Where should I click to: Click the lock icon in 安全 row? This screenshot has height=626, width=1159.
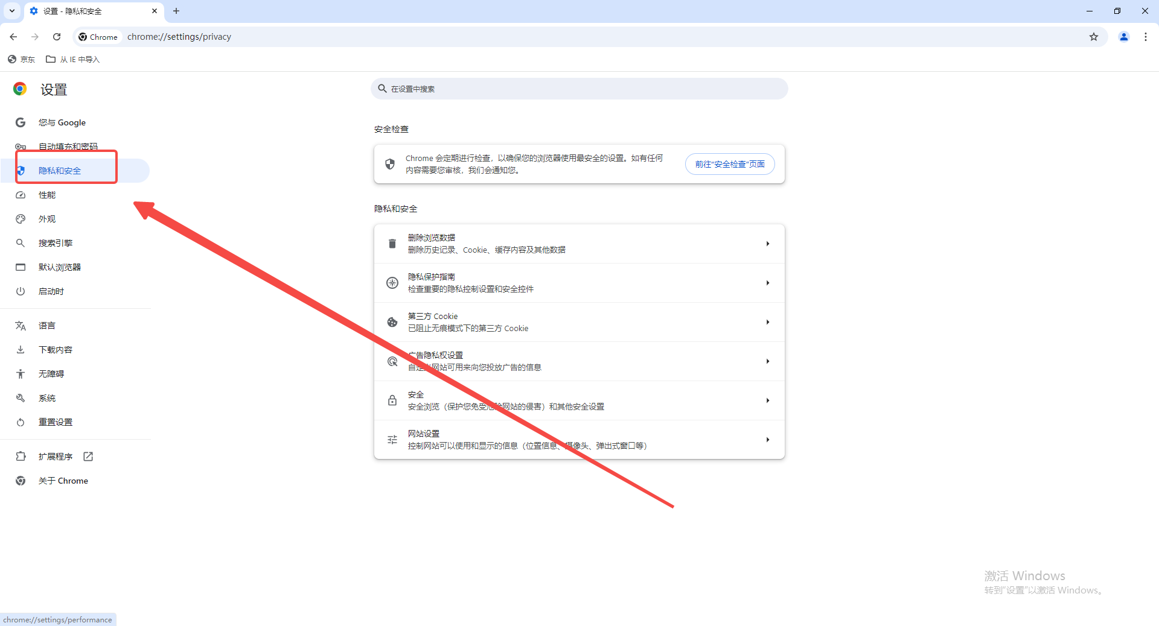pyautogui.click(x=392, y=400)
